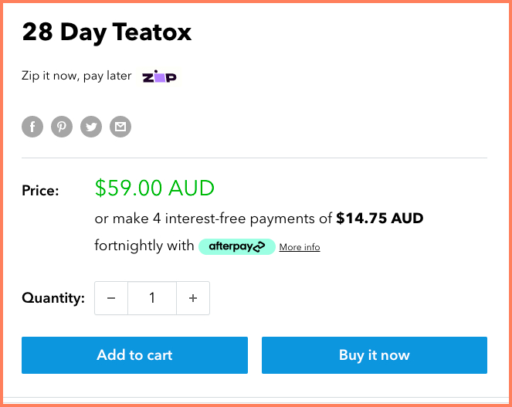Share product on Facebook
The height and width of the screenshot is (407, 512).
(x=32, y=127)
